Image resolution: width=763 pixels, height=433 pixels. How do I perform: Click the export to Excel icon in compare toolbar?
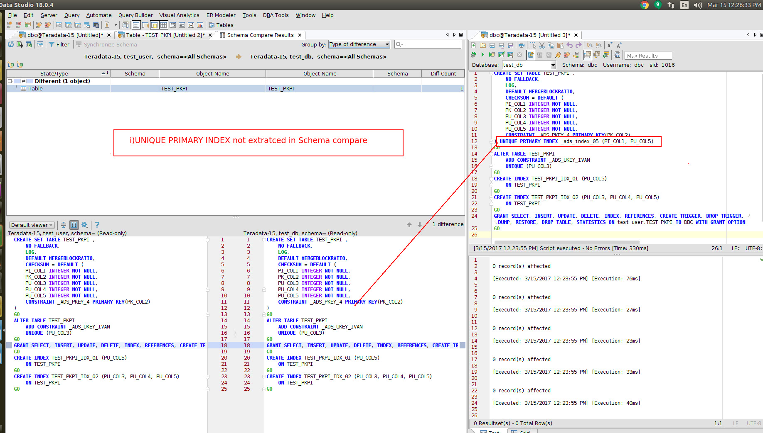[29, 44]
